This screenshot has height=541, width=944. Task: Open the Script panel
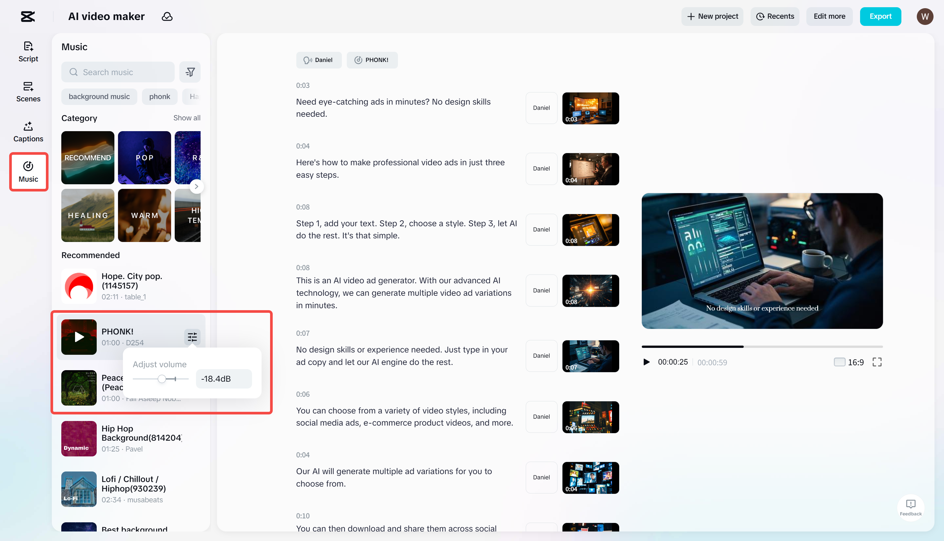tap(28, 52)
